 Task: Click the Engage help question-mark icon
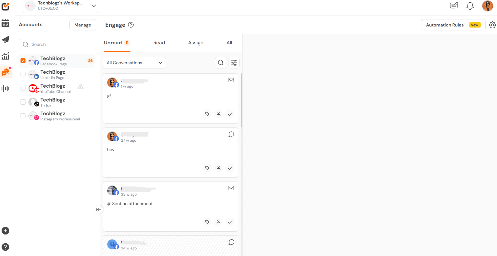[x=131, y=25]
